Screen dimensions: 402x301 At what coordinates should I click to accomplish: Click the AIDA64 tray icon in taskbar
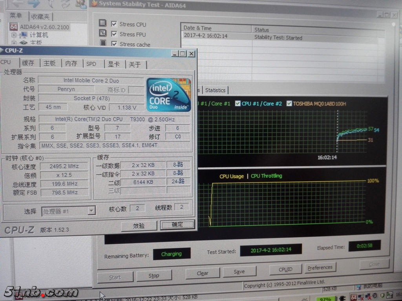pyautogui.click(x=353, y=297)
